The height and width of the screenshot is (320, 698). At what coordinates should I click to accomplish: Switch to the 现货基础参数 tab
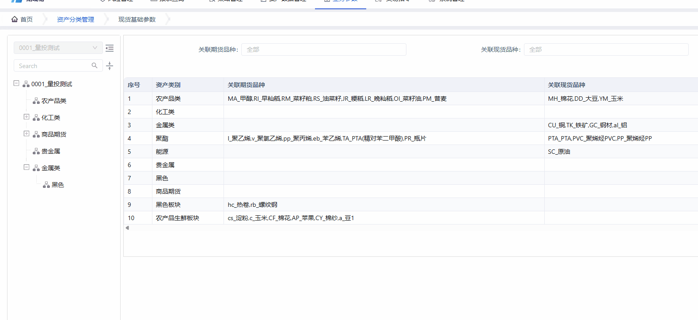[x=137, y=19]
